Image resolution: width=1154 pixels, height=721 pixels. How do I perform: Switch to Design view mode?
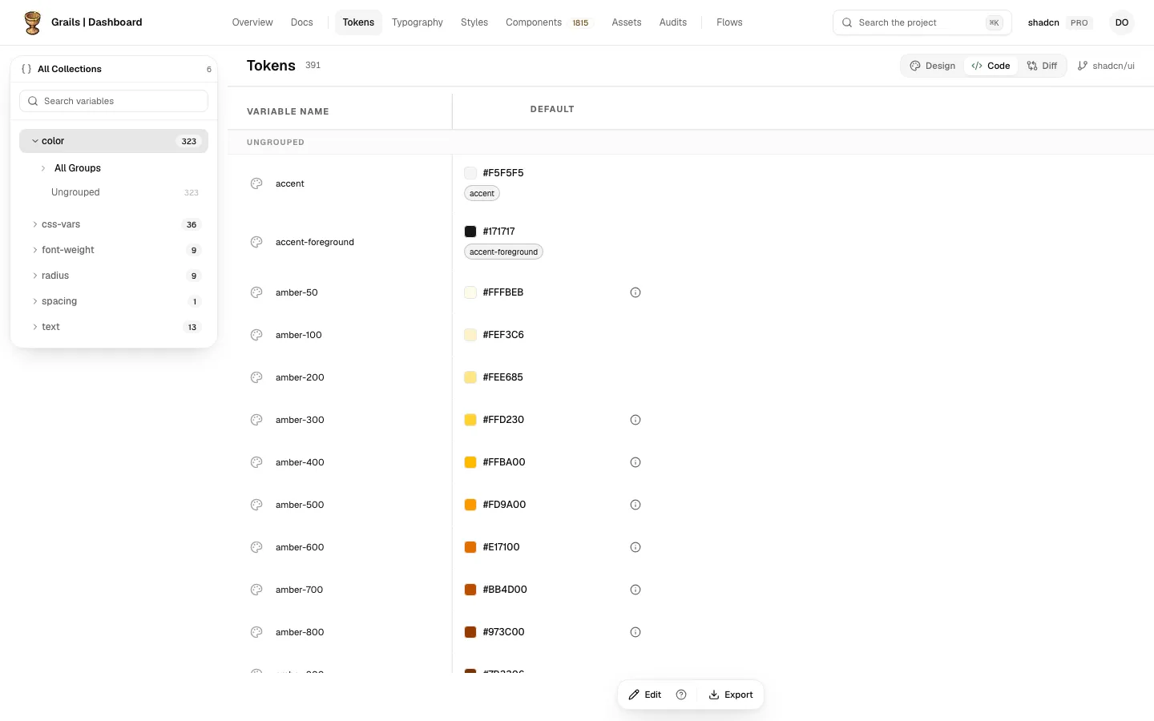point(933,66)
